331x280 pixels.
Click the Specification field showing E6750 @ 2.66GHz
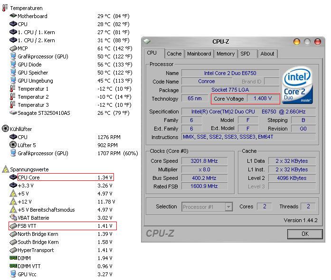point(249,112)
